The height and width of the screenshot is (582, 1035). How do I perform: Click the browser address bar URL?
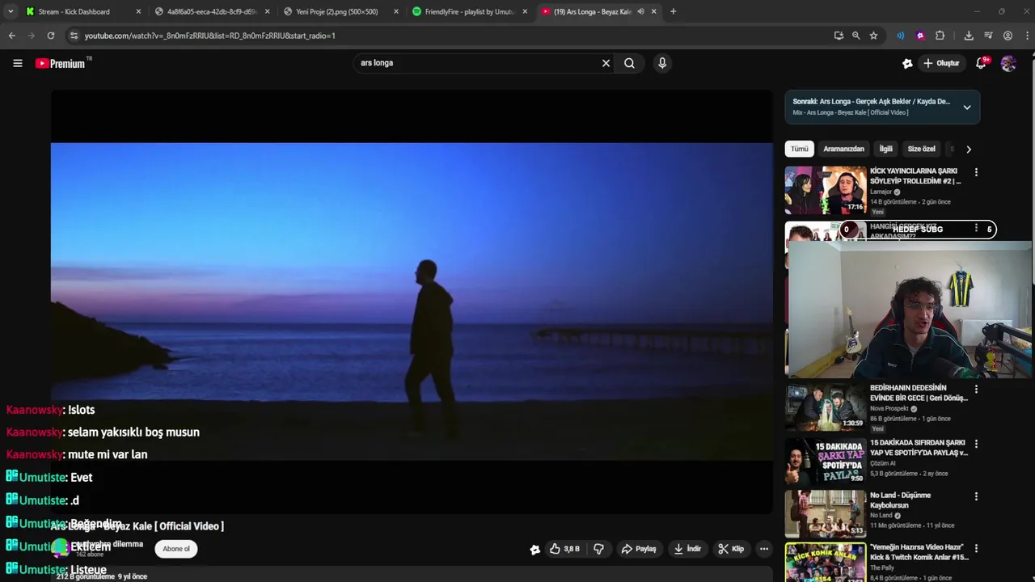point(209,36)
